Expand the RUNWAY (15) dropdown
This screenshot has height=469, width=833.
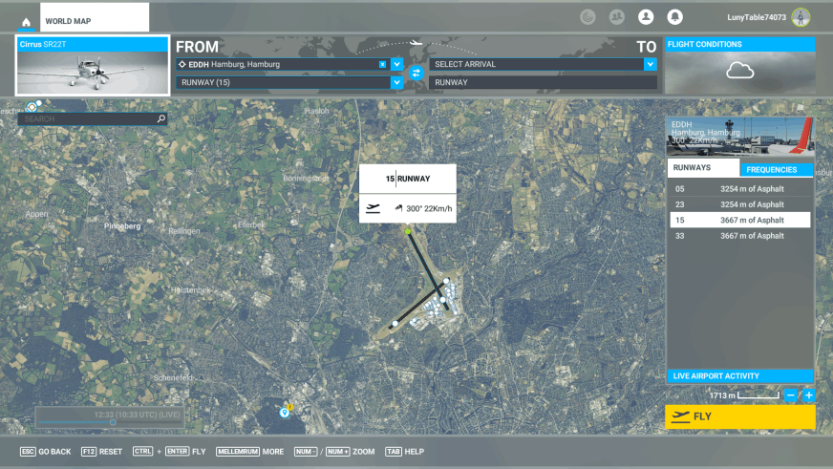(396, 83)
